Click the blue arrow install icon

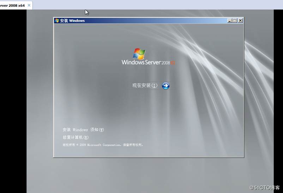click(165, 86)
